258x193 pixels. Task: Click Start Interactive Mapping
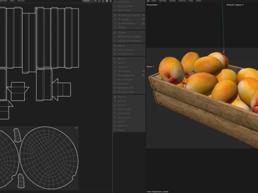point(129,36)
